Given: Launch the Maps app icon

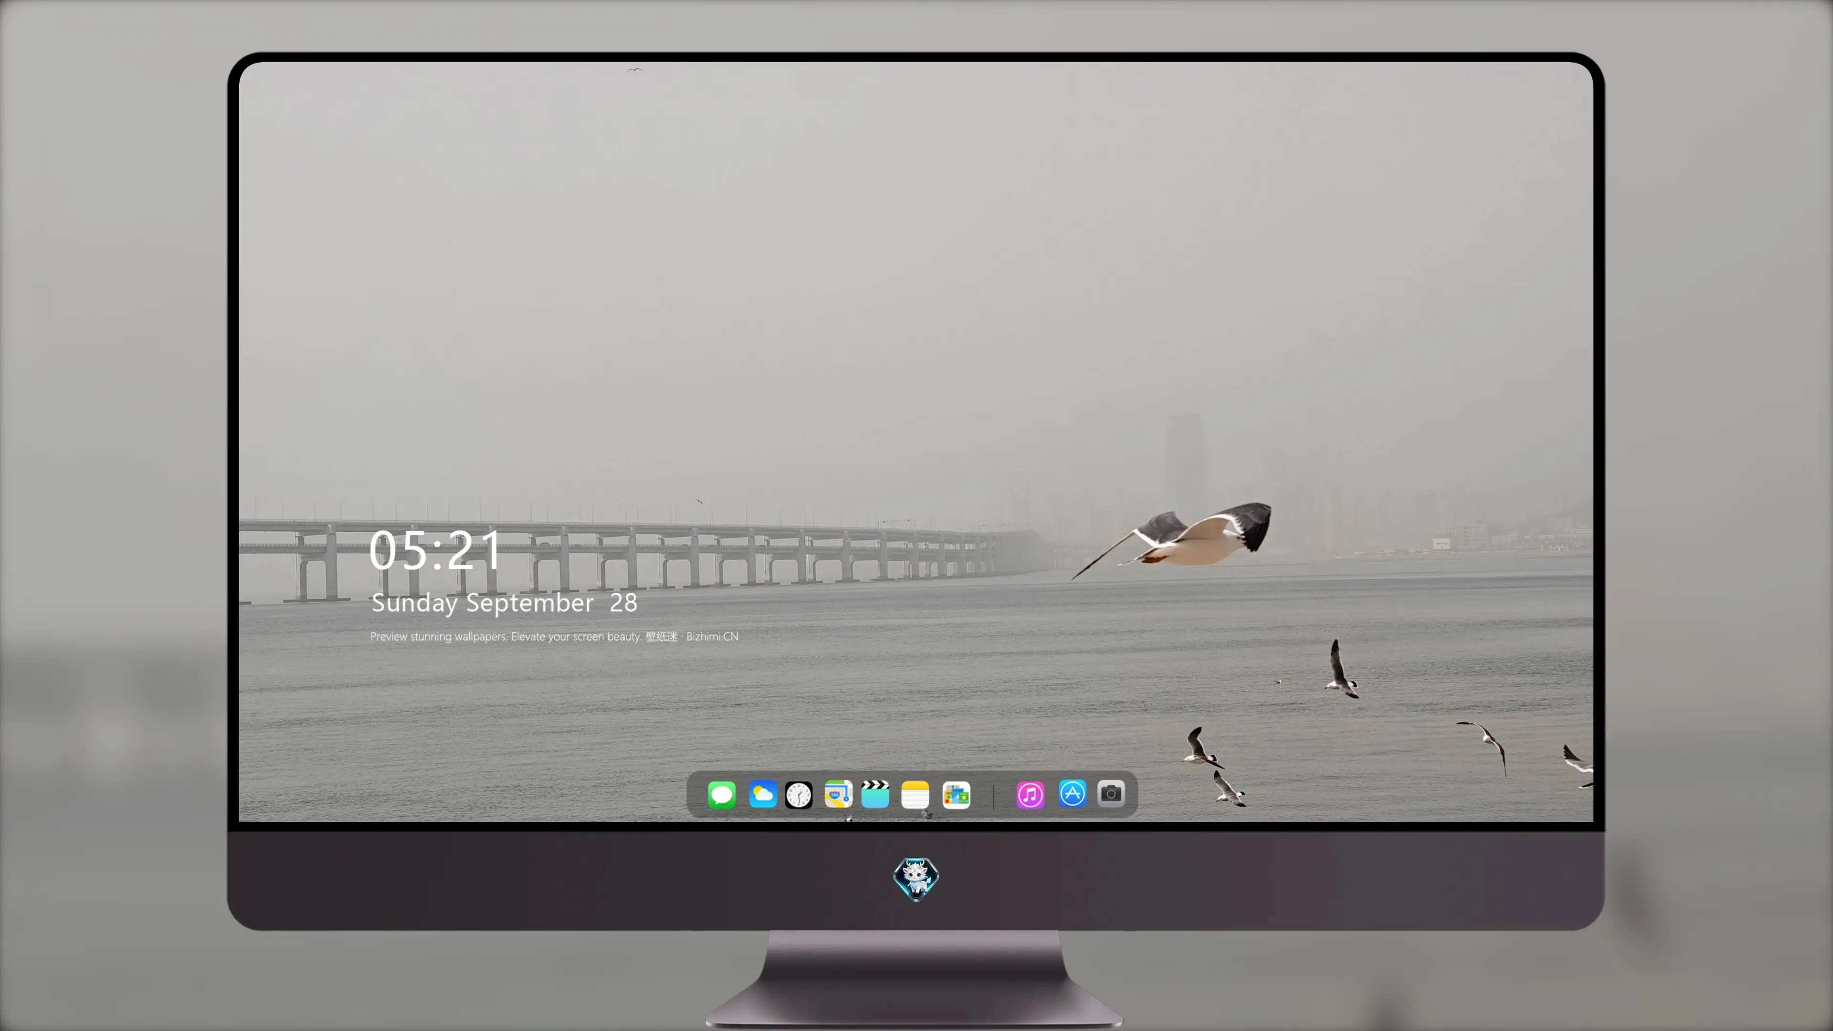Looking at the screenshot, I should pos(838,794).
